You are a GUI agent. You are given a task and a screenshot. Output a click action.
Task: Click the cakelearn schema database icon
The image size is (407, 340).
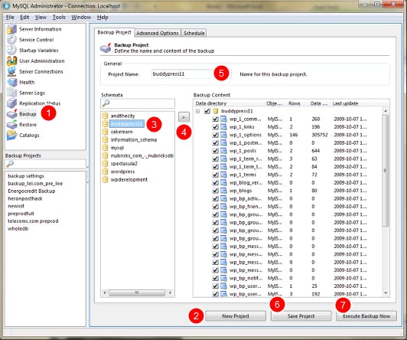105,132
